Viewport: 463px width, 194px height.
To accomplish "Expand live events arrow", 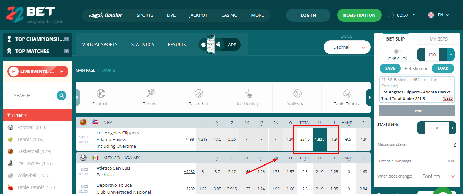I will pos(62,71).
